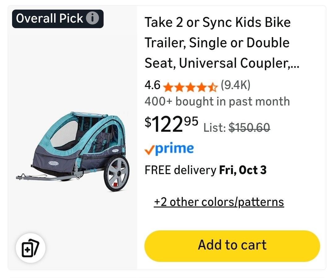This screenshot has width=334, height=278.
Task: Open the Take 2 or Sync product title
Action: coord(216,42)
